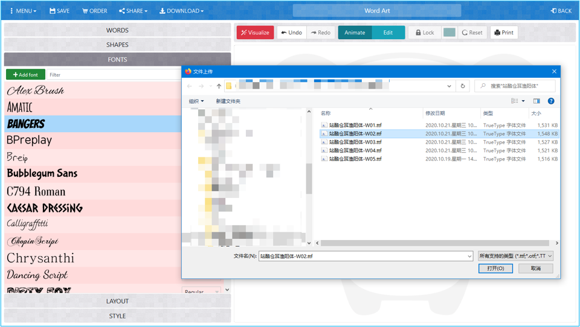
Task: Open the file type filter dropdown
Action: pyautogui.click(x=515, y=256)
